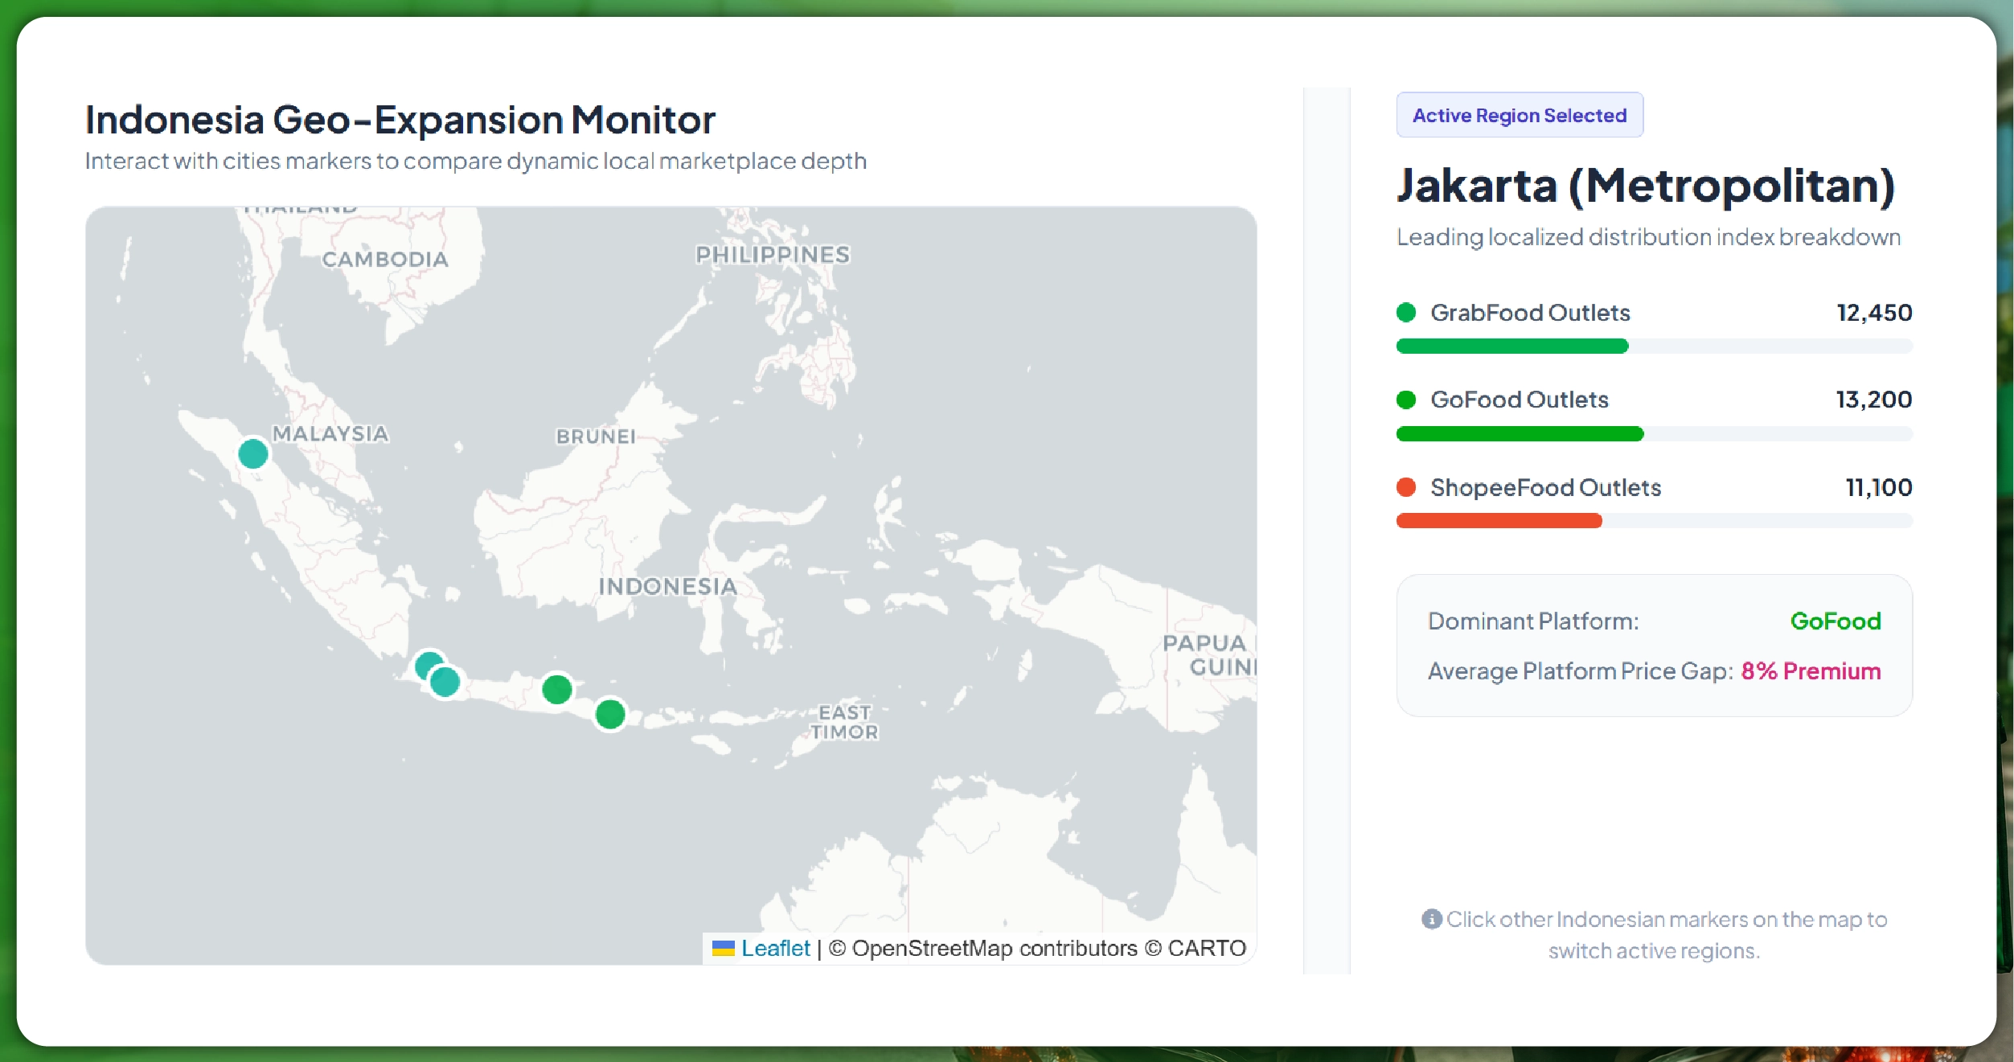Click the 8% Premium price gap value

[x=1811, y=671]
